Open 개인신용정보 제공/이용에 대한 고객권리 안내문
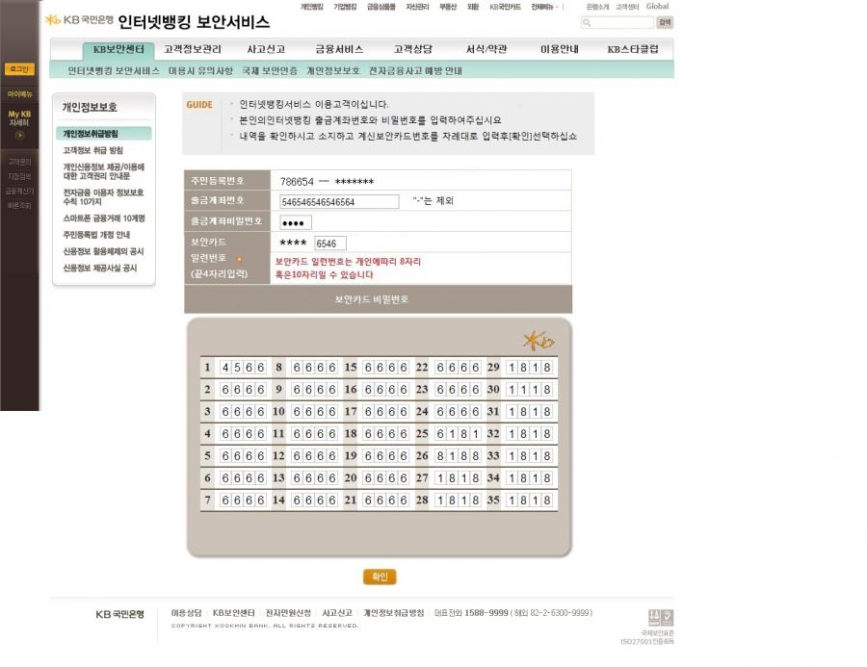The width and height of the screenshot is (867, 667). pos(103,171)
